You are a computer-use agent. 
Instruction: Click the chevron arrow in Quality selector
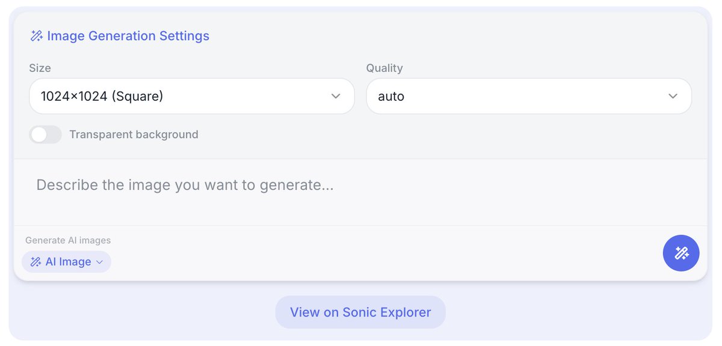pyautogui.click(x=673, y=96)
